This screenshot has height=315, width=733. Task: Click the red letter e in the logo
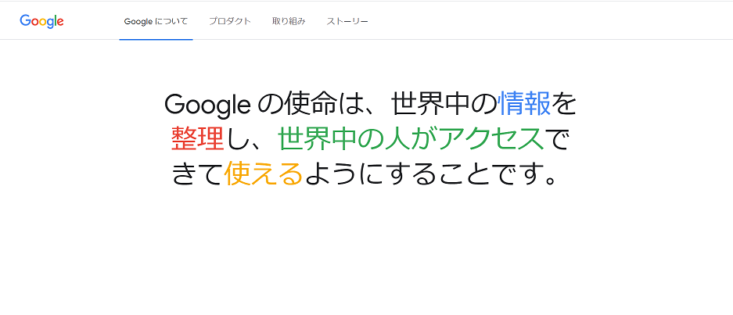[x=60, y=22]
